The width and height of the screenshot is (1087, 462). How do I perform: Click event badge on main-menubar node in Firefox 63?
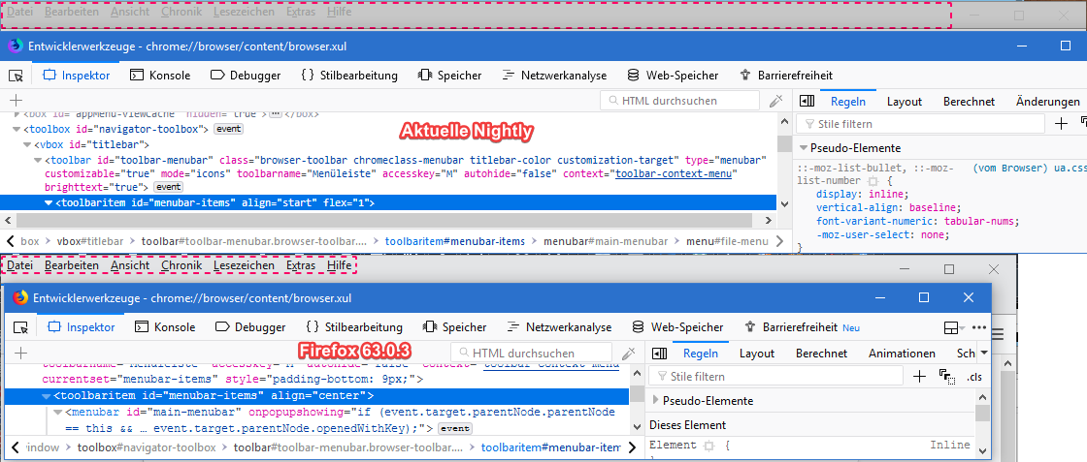(x=456, y=429)
